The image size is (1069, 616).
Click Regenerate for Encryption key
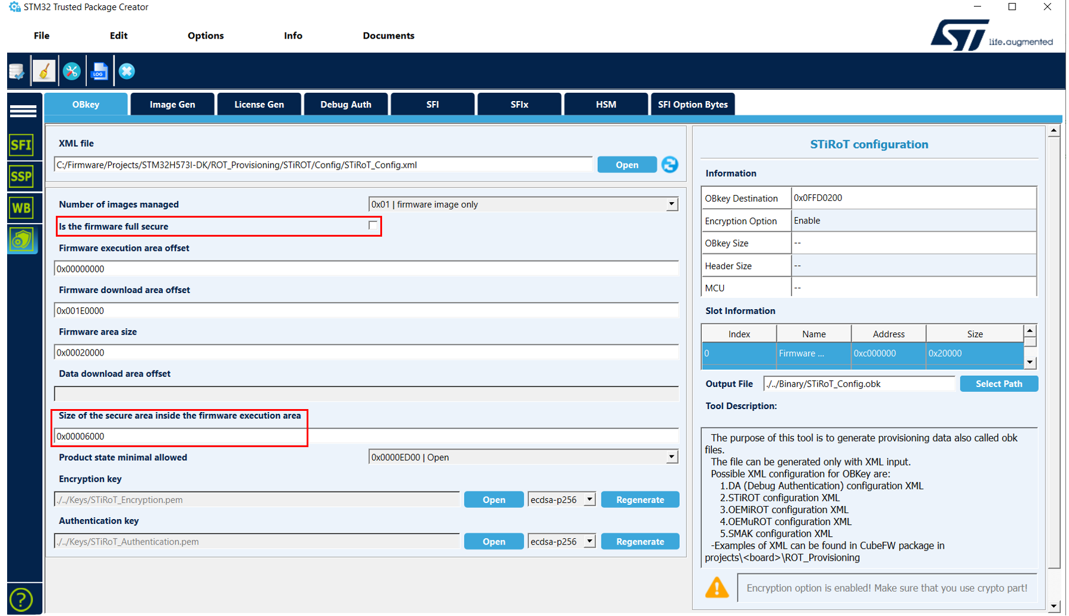click(640, 499)
